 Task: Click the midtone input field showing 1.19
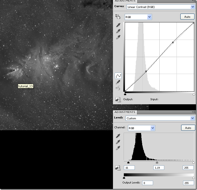[x=159, y=168]
